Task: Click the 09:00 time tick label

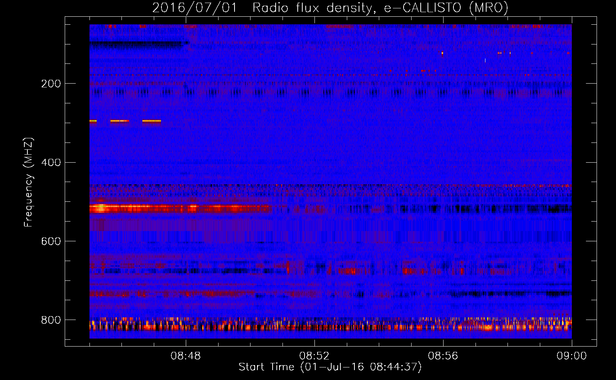Action: pyautogui.click(x=571, y=356)
